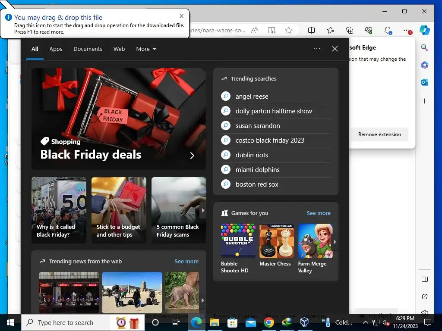The image size is (442, 331).
Task: Open Browser essentials heart icon
Action: point(369,30)
